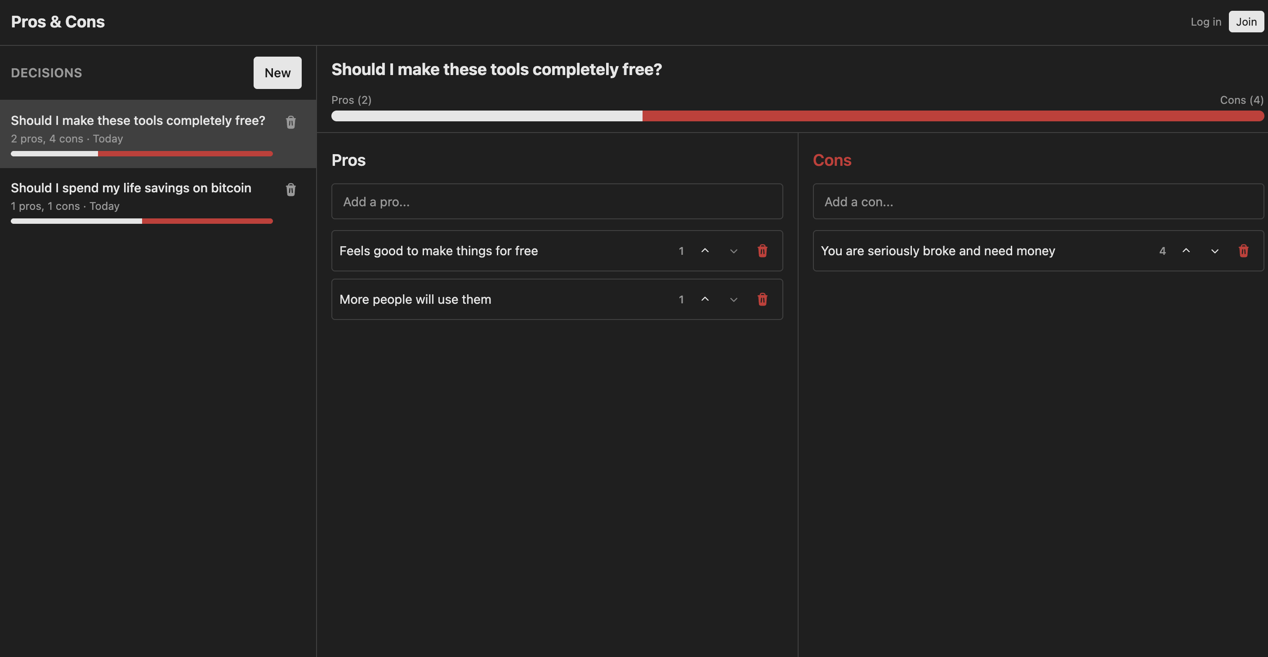This screenshot has height=657, width=1268.
Task: Raise weight of the 'seriously broke' con
Action: coord(1186,251)
